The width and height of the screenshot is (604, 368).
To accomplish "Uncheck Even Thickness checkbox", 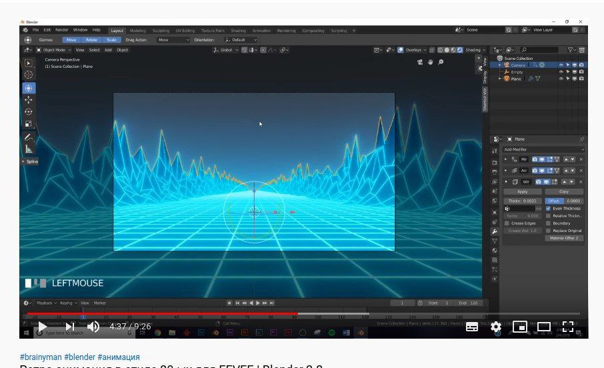I will click(548, 209).
